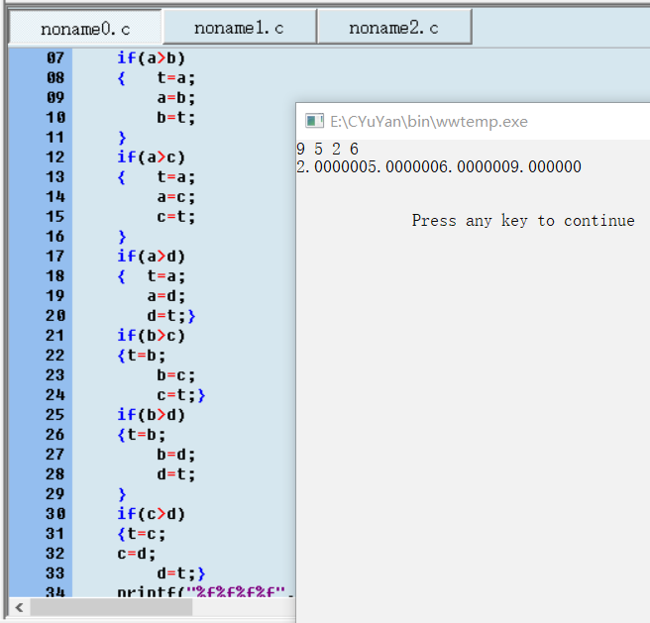Click line number 30 in the gutter
The image size is (650, 623).
point(55,514)
